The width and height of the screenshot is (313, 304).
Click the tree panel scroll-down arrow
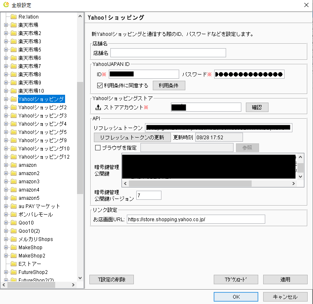[x=80, y=278]
